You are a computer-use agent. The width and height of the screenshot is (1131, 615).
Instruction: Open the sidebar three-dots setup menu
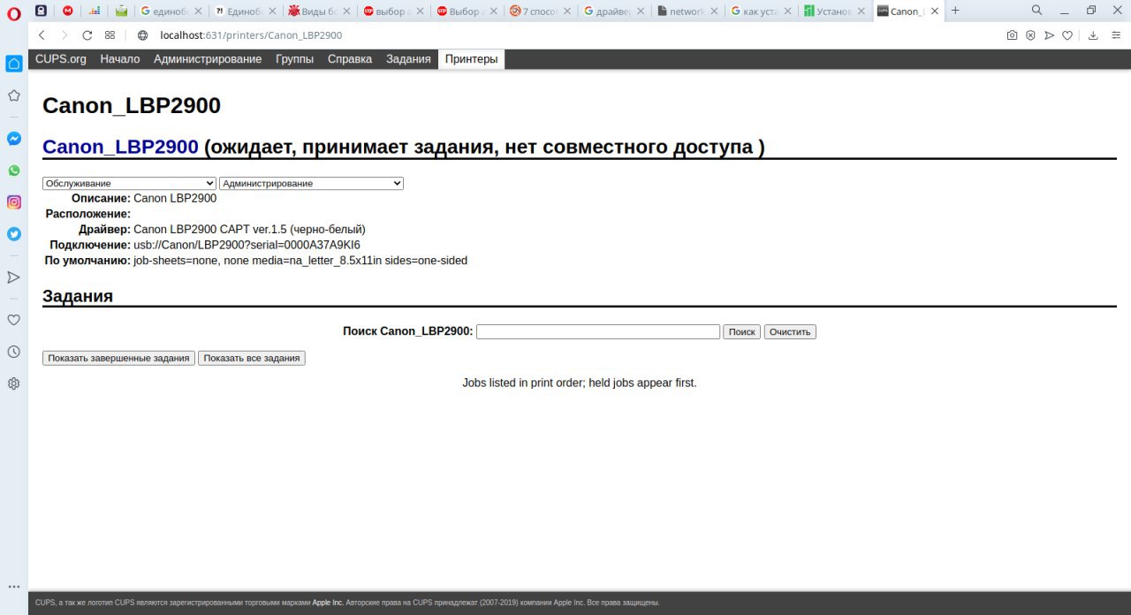(14, 586)
